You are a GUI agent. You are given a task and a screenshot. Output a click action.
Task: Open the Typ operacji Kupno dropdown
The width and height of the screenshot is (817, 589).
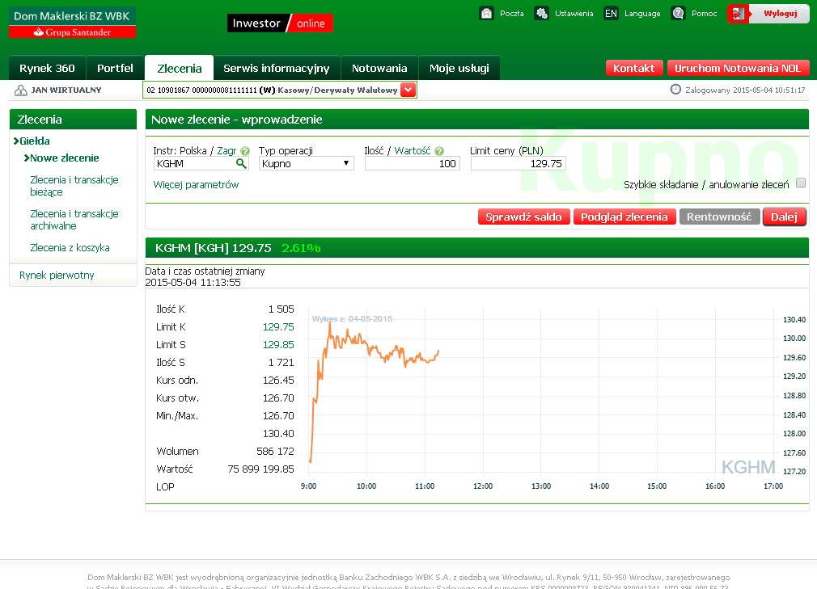pyautogui.click(x=307, y=163)
